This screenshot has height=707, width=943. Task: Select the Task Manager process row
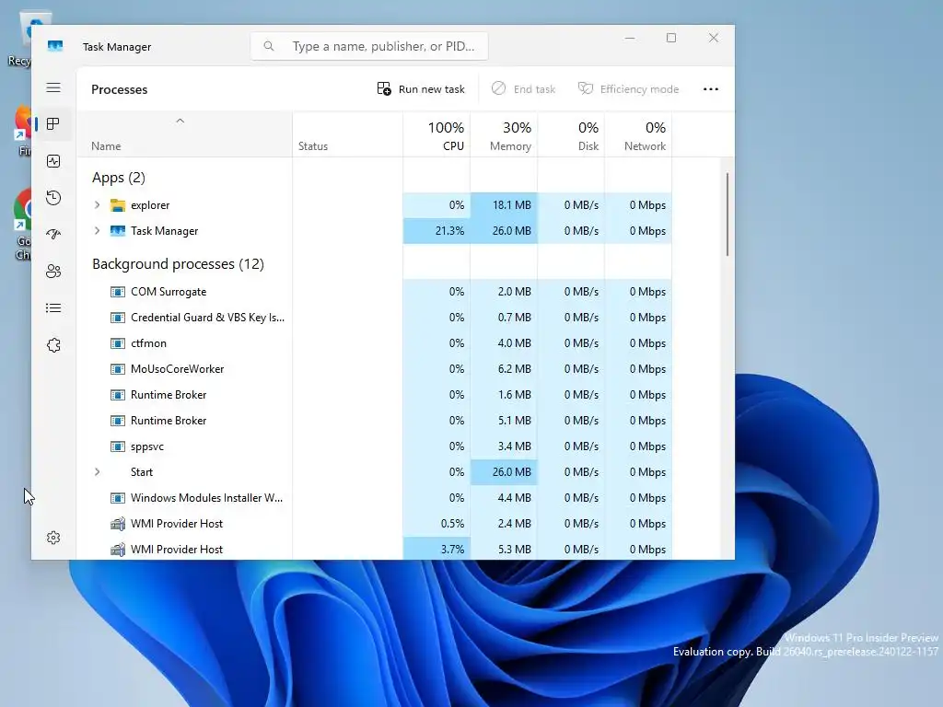point(375,231)
